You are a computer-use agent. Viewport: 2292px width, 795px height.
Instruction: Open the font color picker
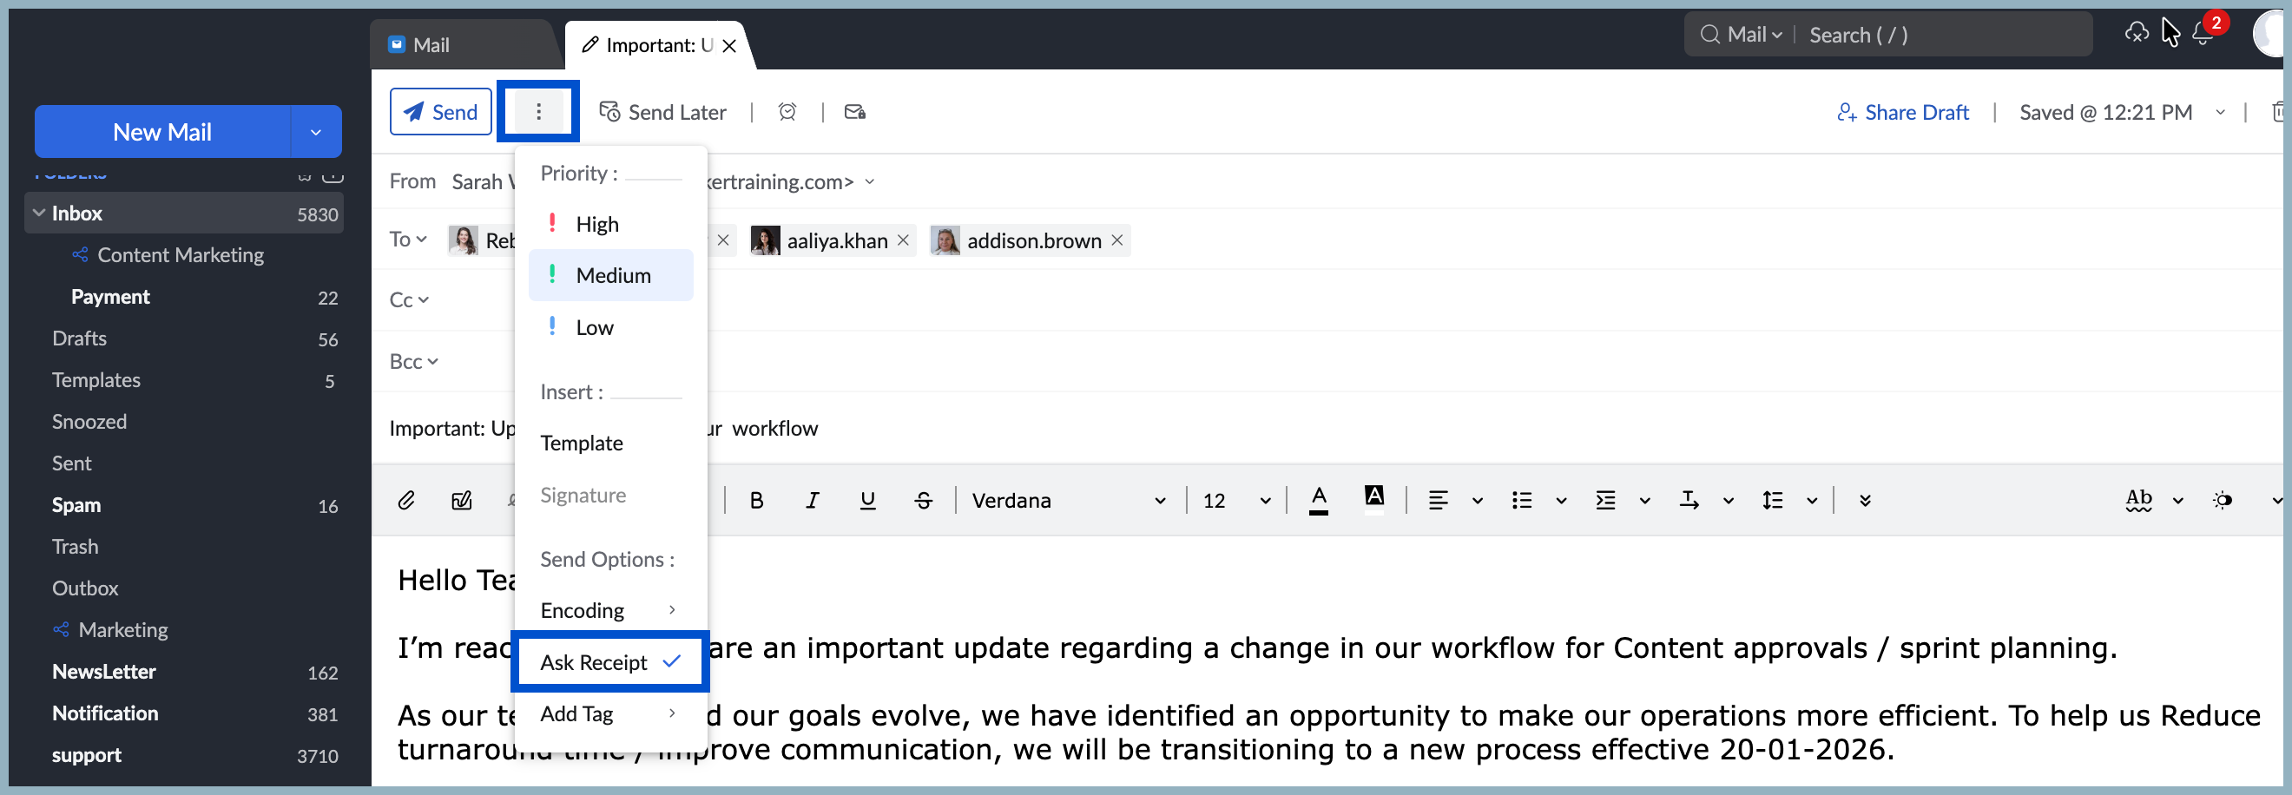tap(1319, 501)
